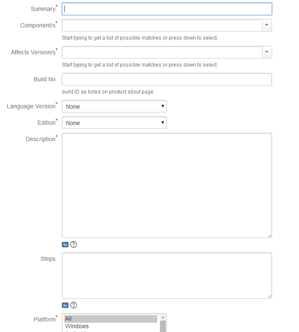Expand the Component/s dropdown arrow
Viewport: 299px width, 332px height.
(267, 25)
